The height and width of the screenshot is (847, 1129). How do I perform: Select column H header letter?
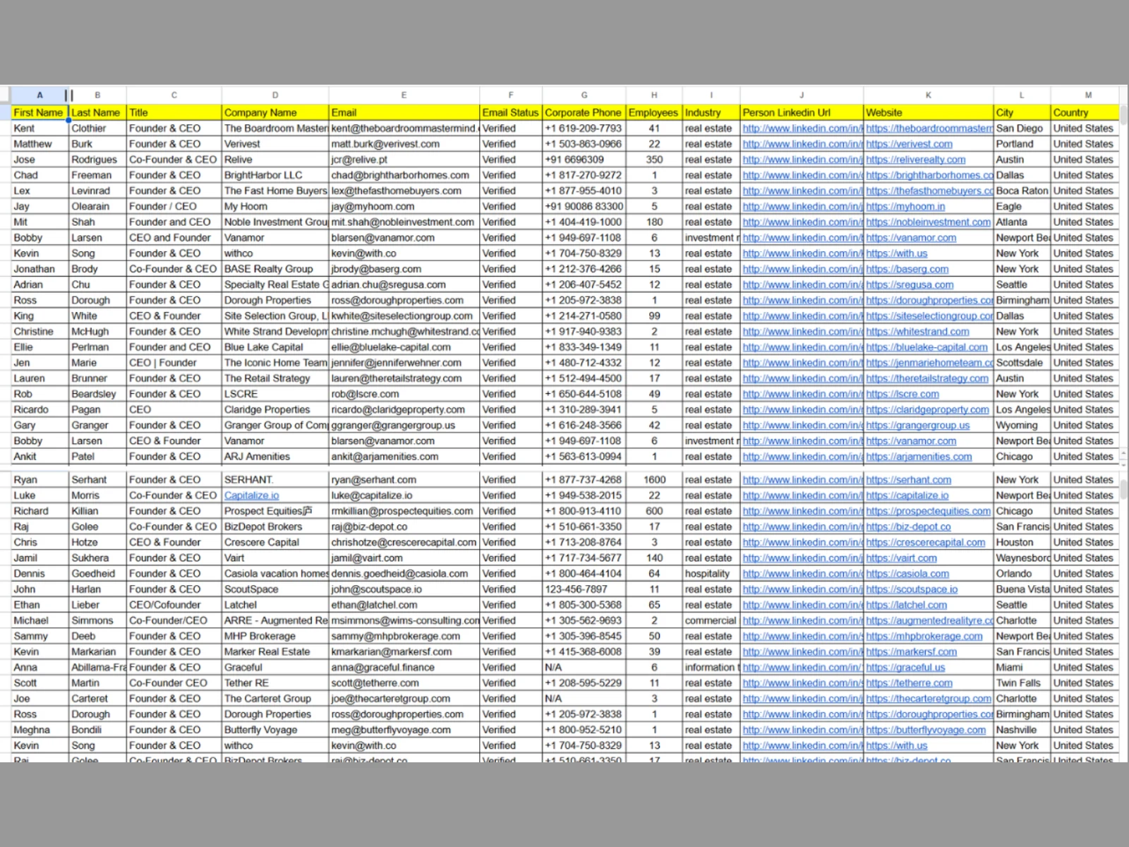coord(654,95)
